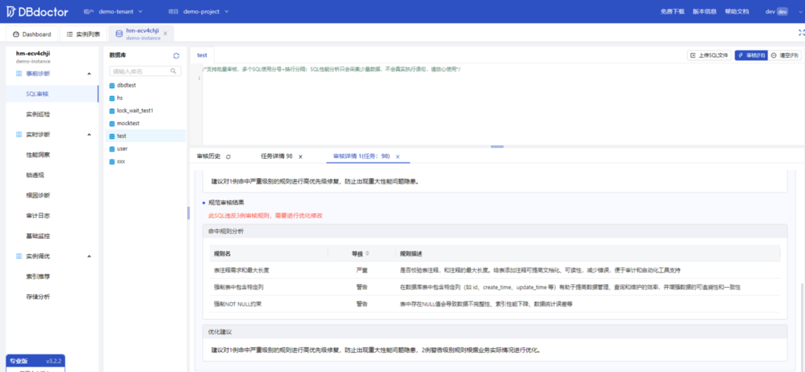Switch to the Dashboard tab

click(32, 34)
